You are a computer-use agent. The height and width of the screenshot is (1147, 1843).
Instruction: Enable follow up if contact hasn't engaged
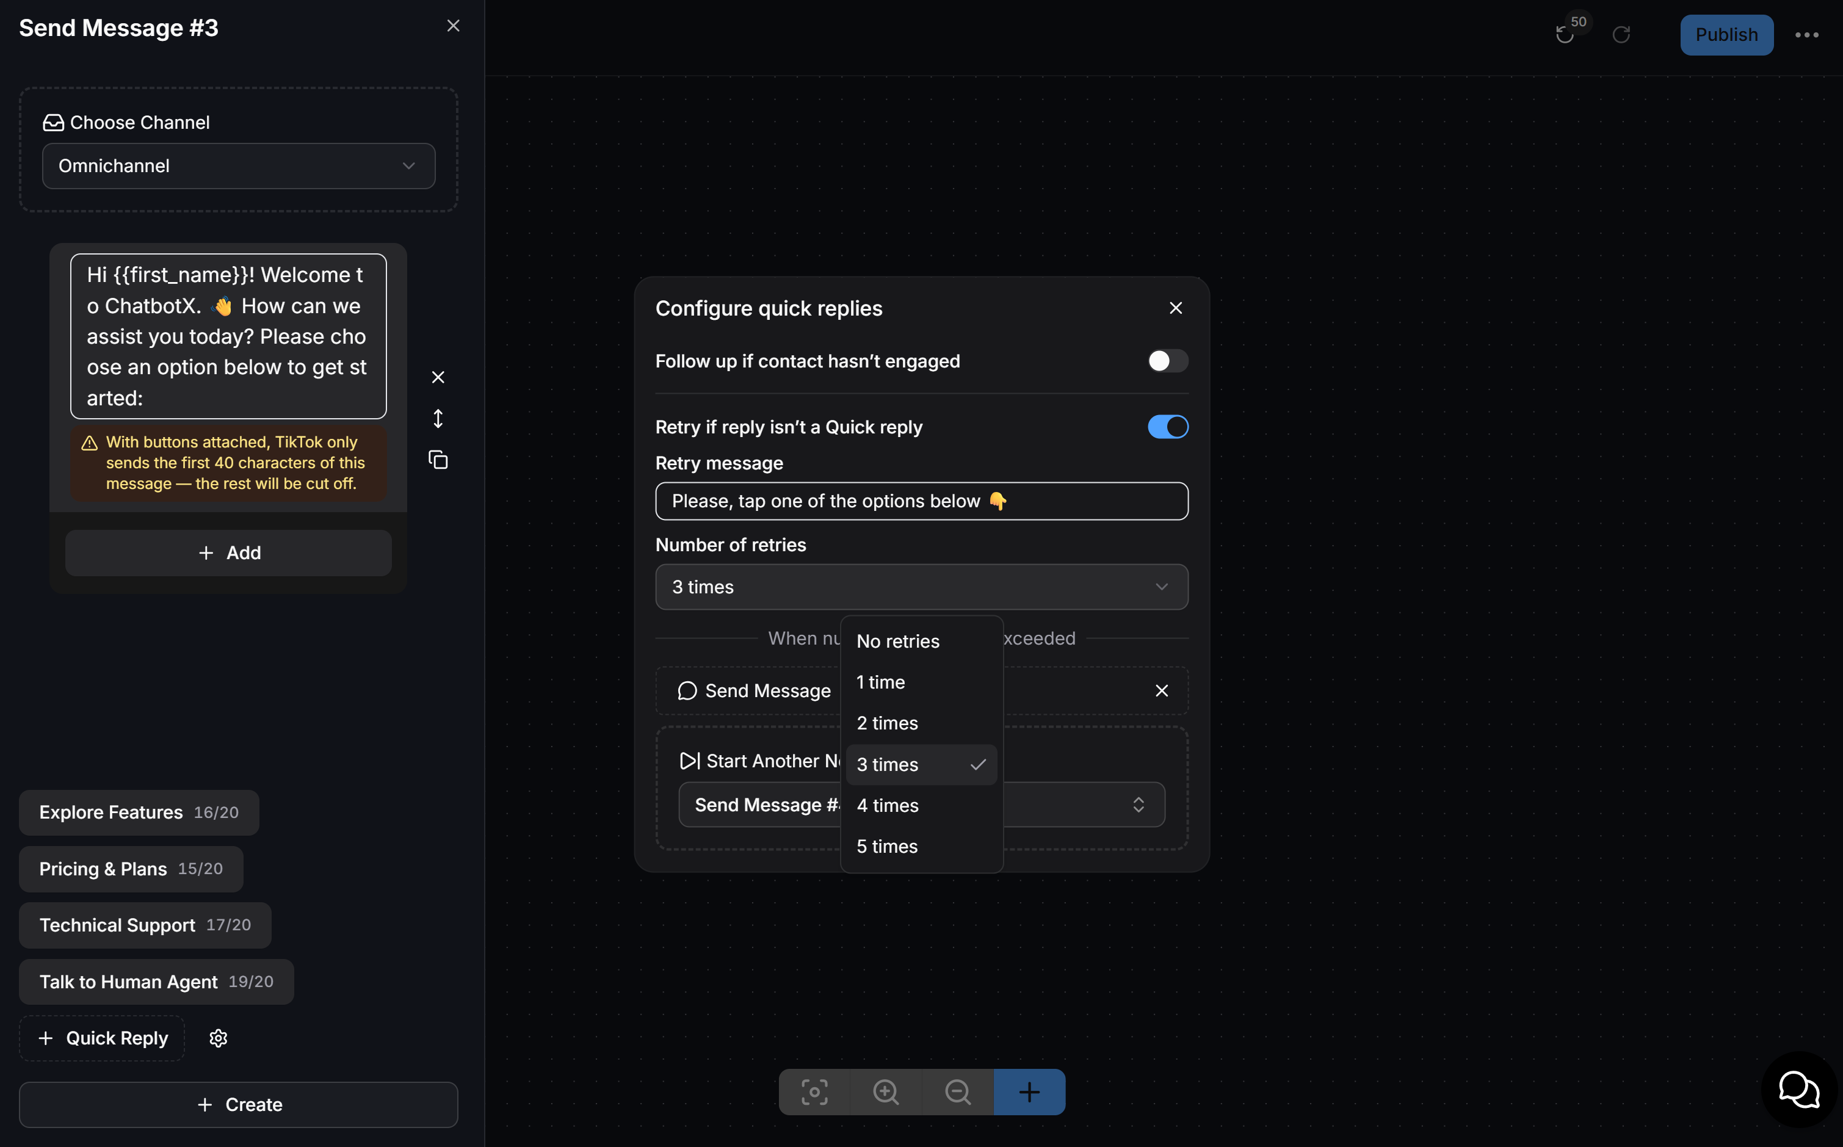(x=1168, y=361)
